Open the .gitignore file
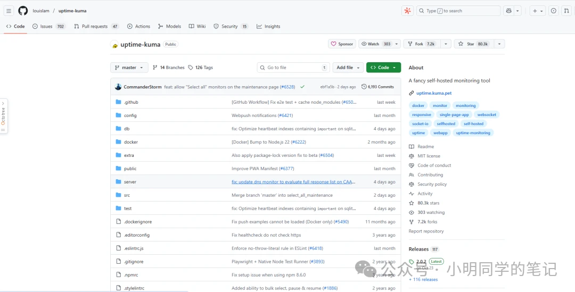Viewport: 575px width, 292px height. tap(134, 262)
